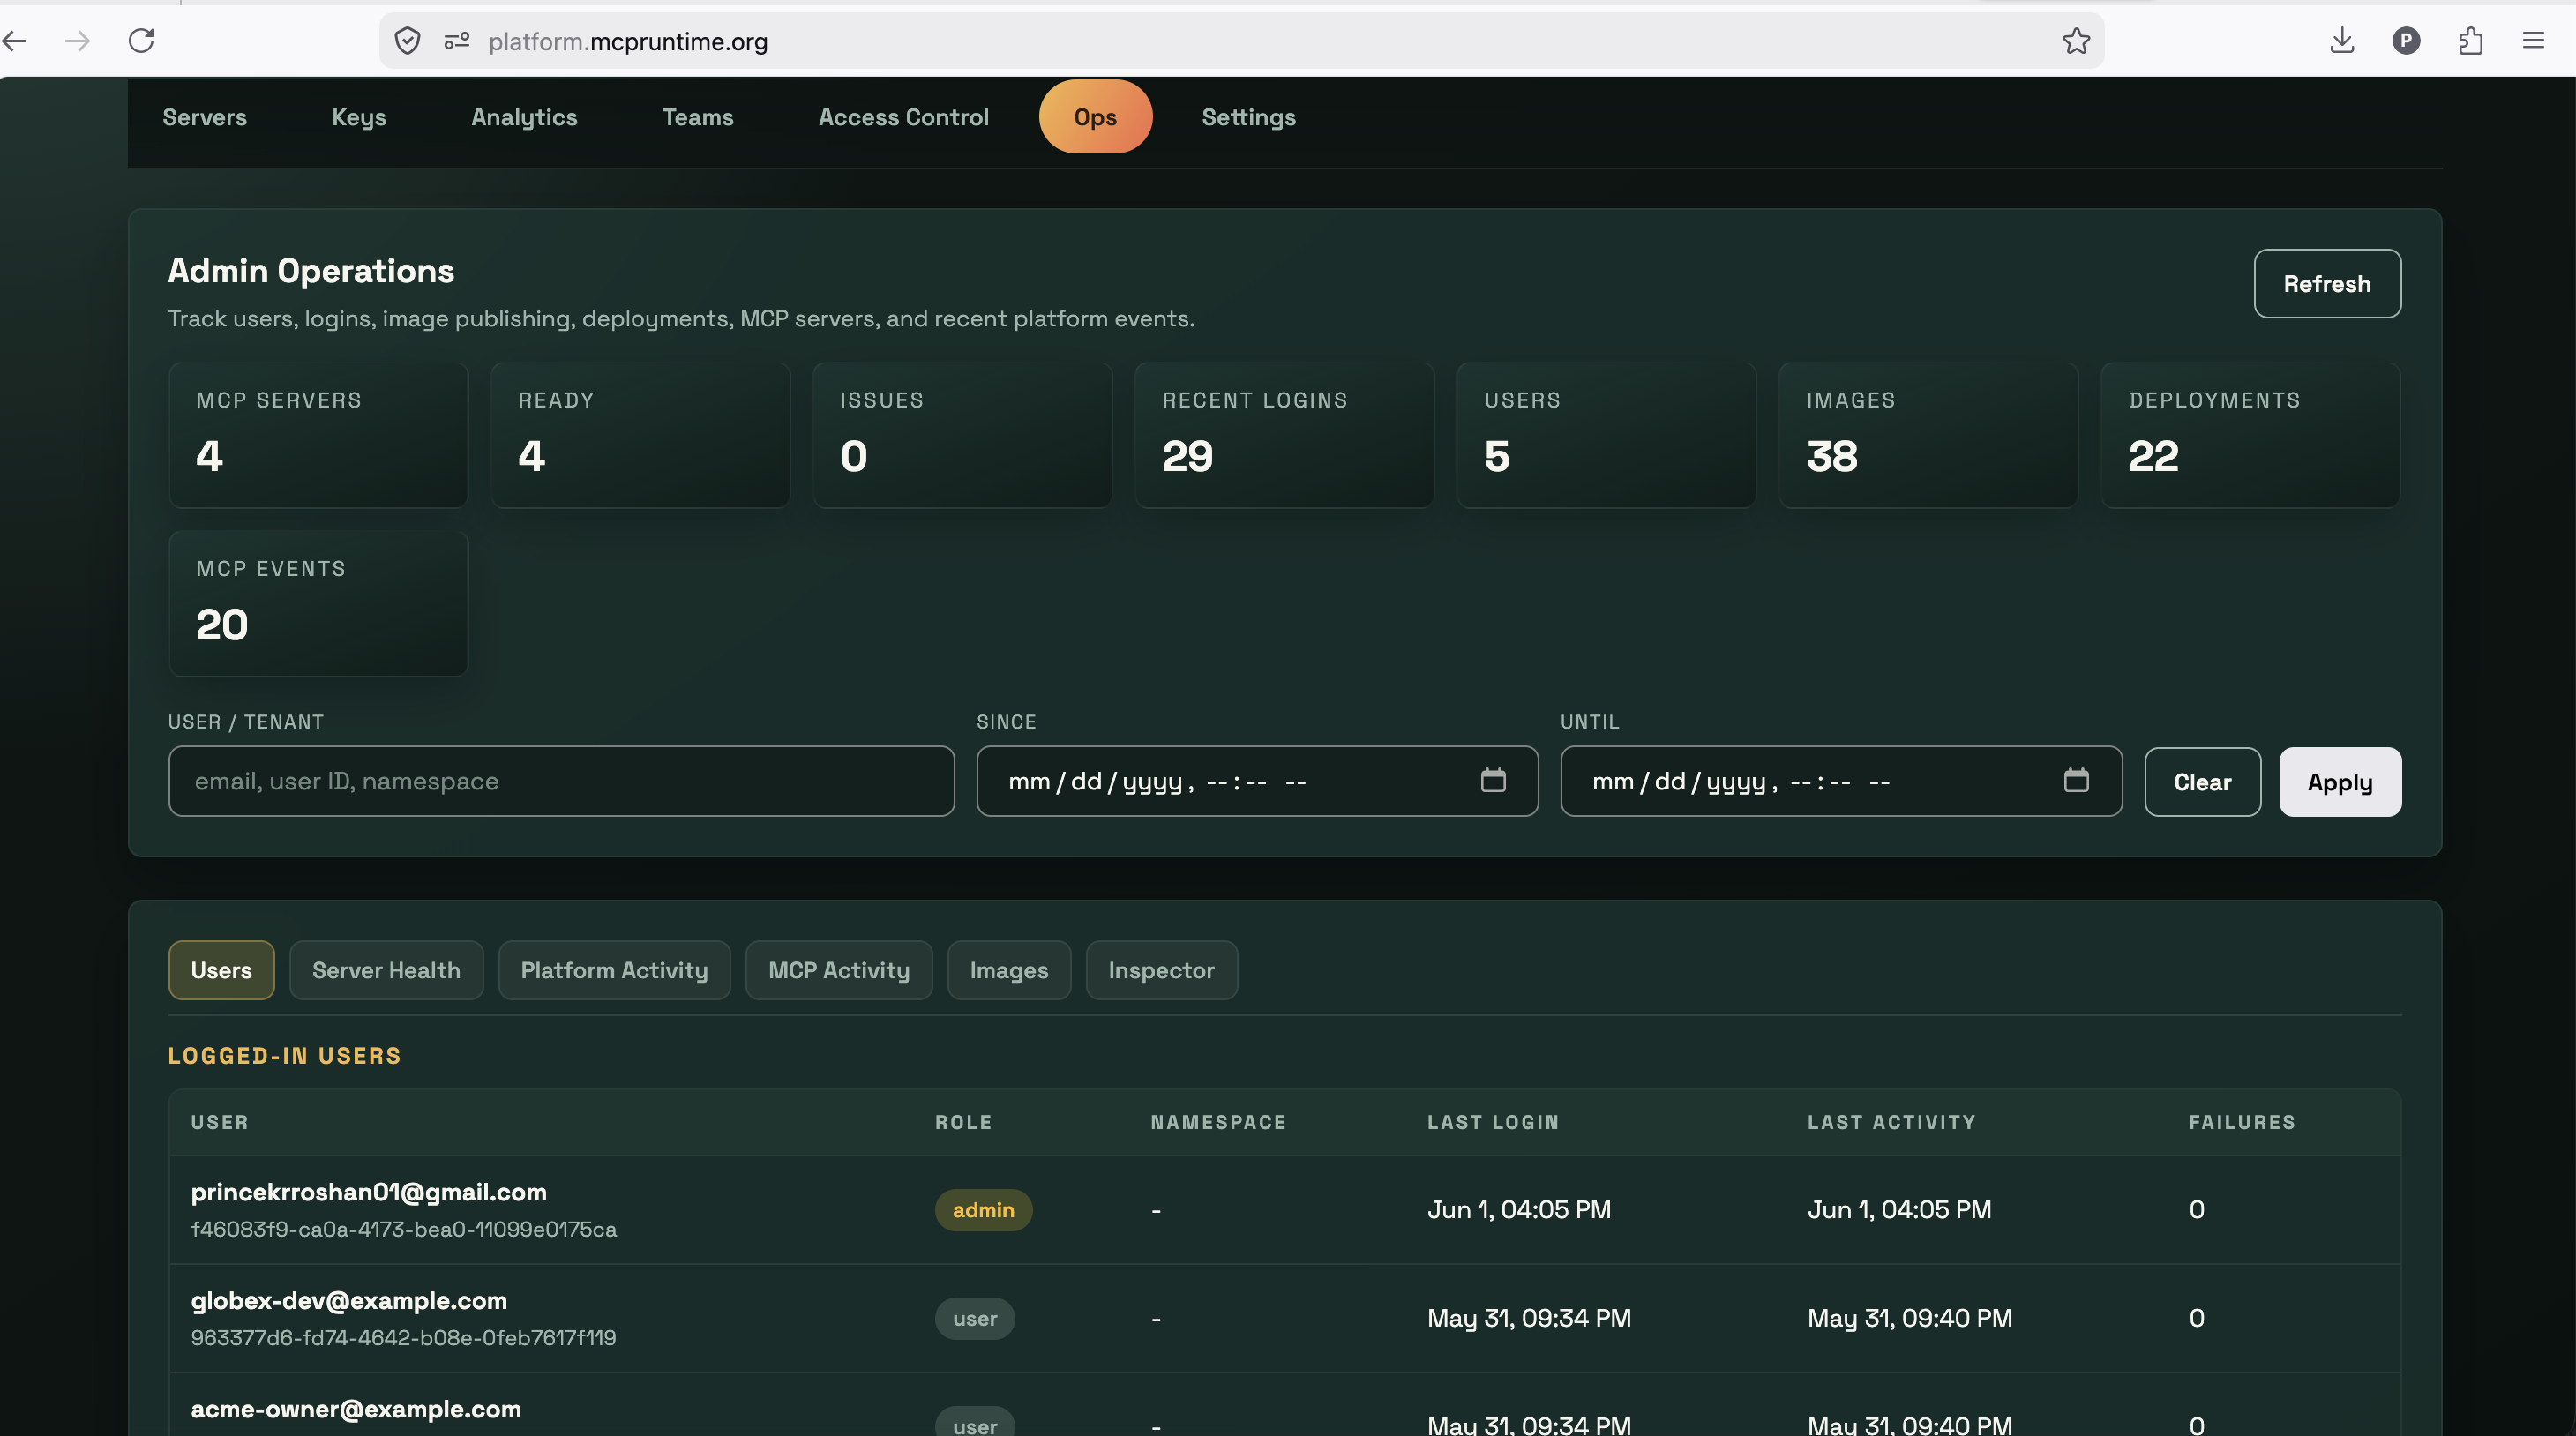Open the Access Control nav tab
The width and height of the screenshot is (2576, 1436).
click(x=903, y=117)
